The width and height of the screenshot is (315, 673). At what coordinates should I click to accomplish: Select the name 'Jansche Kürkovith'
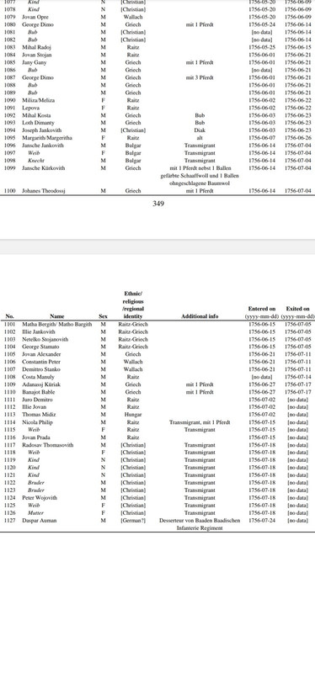pyautogui.click(x=44, y=167)
